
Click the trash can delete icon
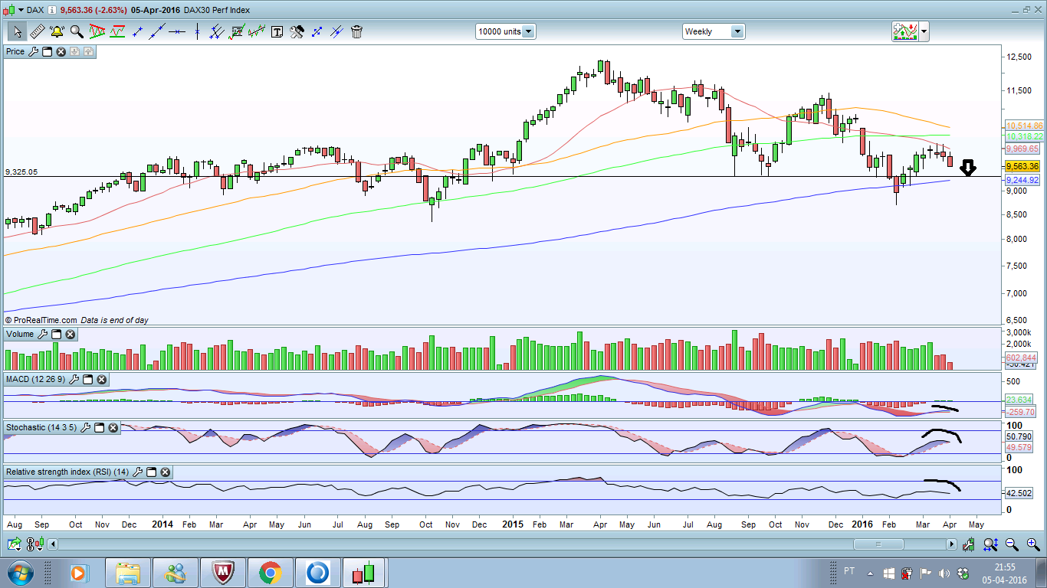(x=356, y=31)
